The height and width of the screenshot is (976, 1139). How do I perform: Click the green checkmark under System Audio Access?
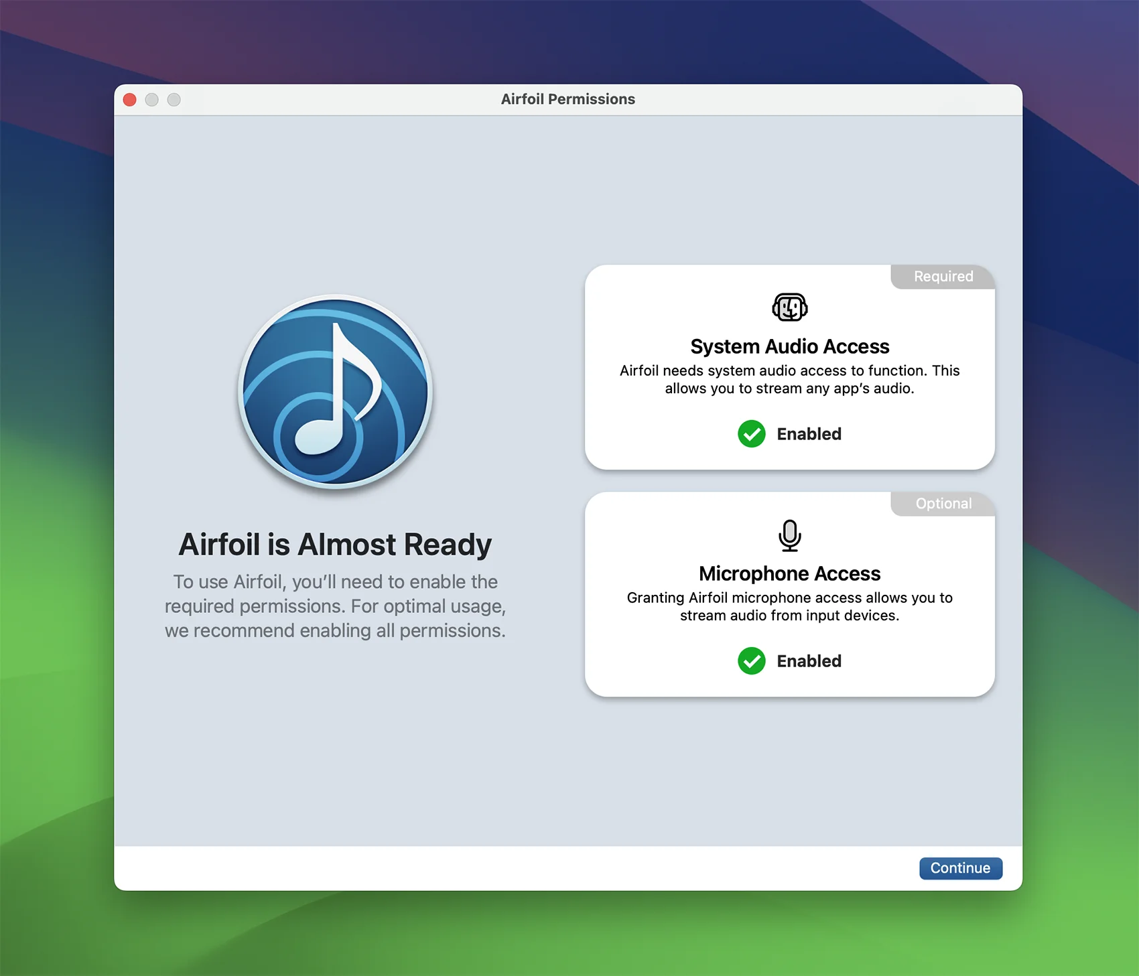[x=751, y=434]
